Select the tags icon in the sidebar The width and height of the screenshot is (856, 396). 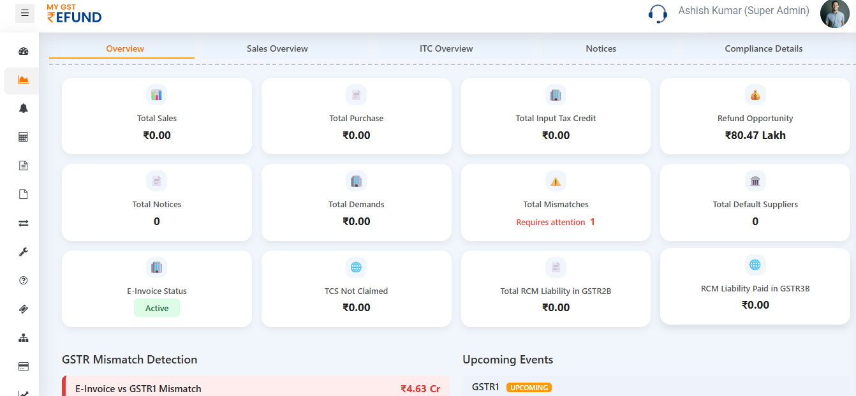(23, 309)
